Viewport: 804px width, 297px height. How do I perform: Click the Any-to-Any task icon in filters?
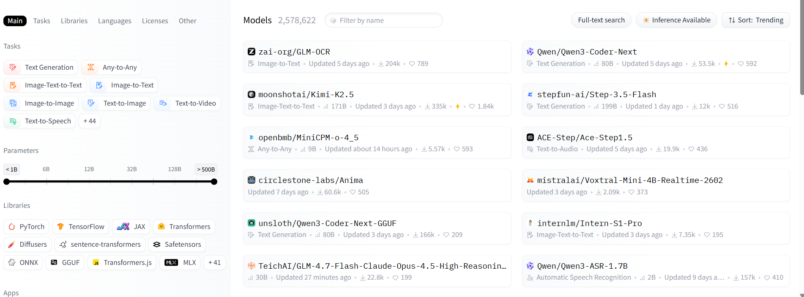(x=90, y=67)
